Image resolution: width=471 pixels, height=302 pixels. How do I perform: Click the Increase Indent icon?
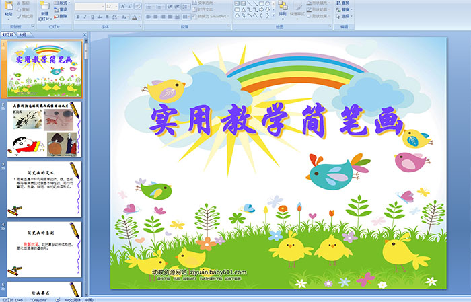click(177, 6)
